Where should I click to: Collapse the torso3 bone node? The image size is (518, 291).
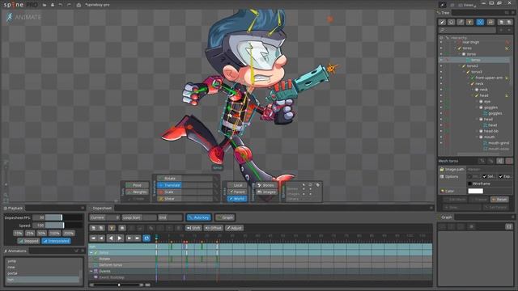[464, 72]
